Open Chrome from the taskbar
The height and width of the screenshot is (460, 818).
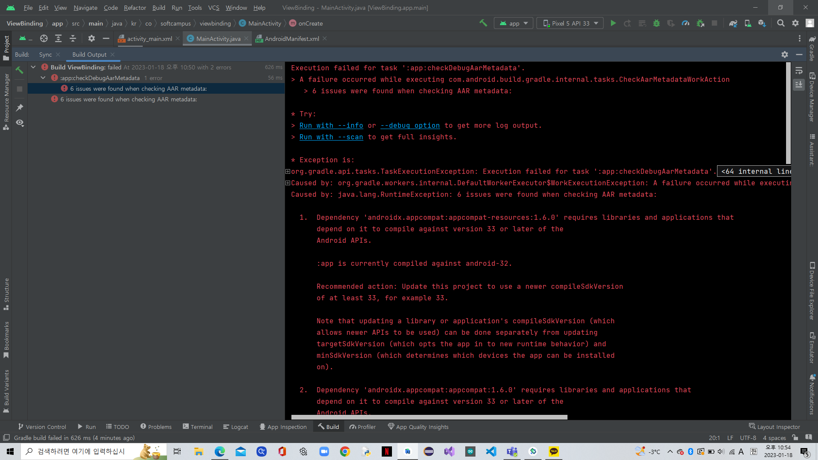coord(345,451)
